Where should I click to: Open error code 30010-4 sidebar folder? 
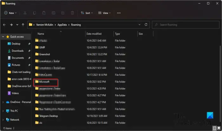[x=21, y=79]
